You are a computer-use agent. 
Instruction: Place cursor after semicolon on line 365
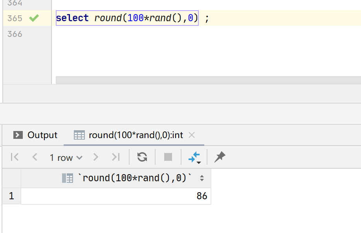point(209,18)
